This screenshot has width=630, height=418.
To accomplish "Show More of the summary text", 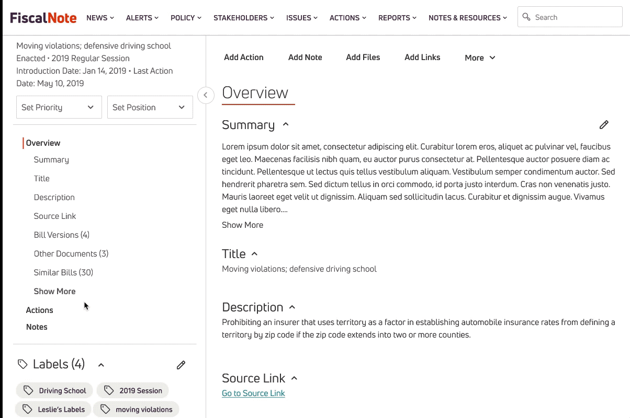I will (242, 225).
